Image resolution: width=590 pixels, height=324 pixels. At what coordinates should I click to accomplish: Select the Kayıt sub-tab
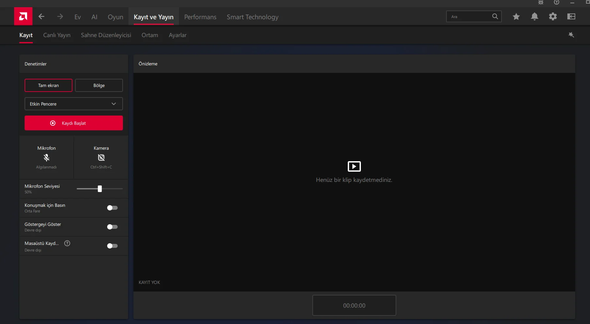26,35
